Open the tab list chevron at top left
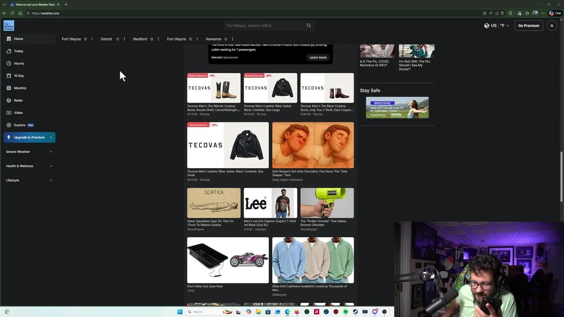Screen dimensions: 564x317 tap(4, 4)
